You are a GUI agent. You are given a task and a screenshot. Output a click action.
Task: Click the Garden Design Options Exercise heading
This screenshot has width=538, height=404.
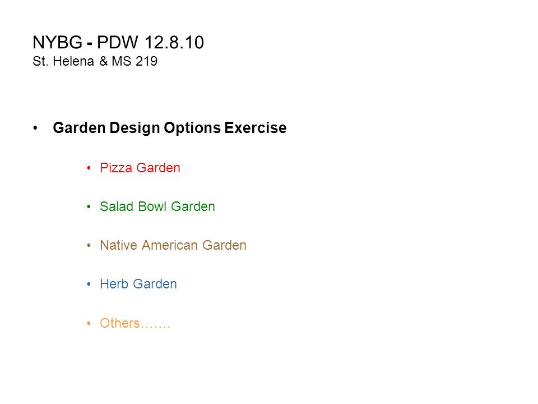(169, 128)
